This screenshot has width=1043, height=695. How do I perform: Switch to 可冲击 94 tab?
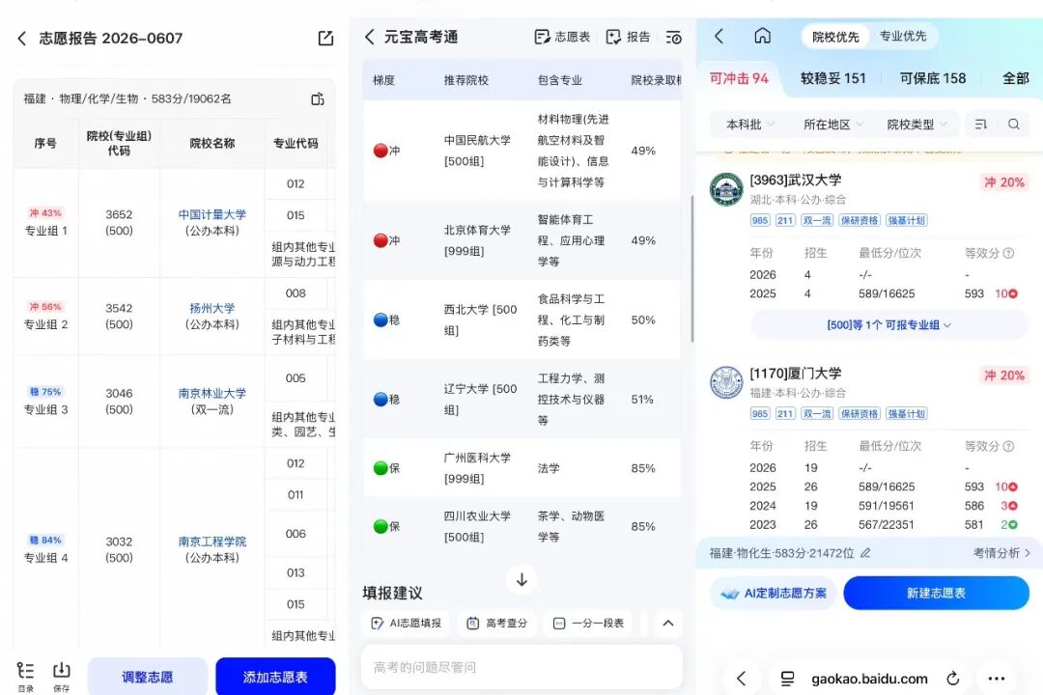tap(739, 78)
